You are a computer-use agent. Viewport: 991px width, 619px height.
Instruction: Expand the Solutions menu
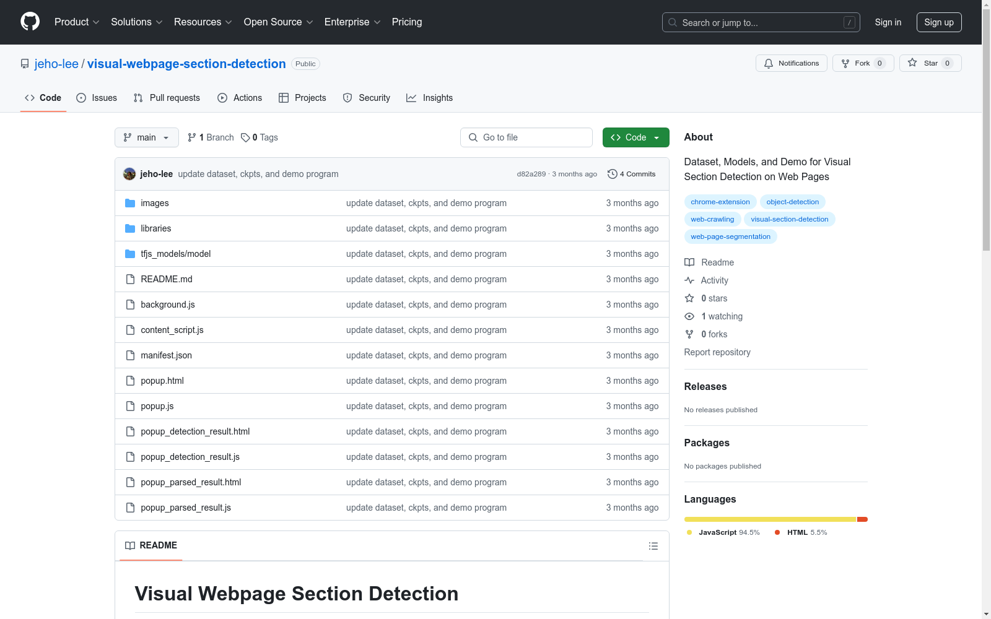[x=137, y=22]
